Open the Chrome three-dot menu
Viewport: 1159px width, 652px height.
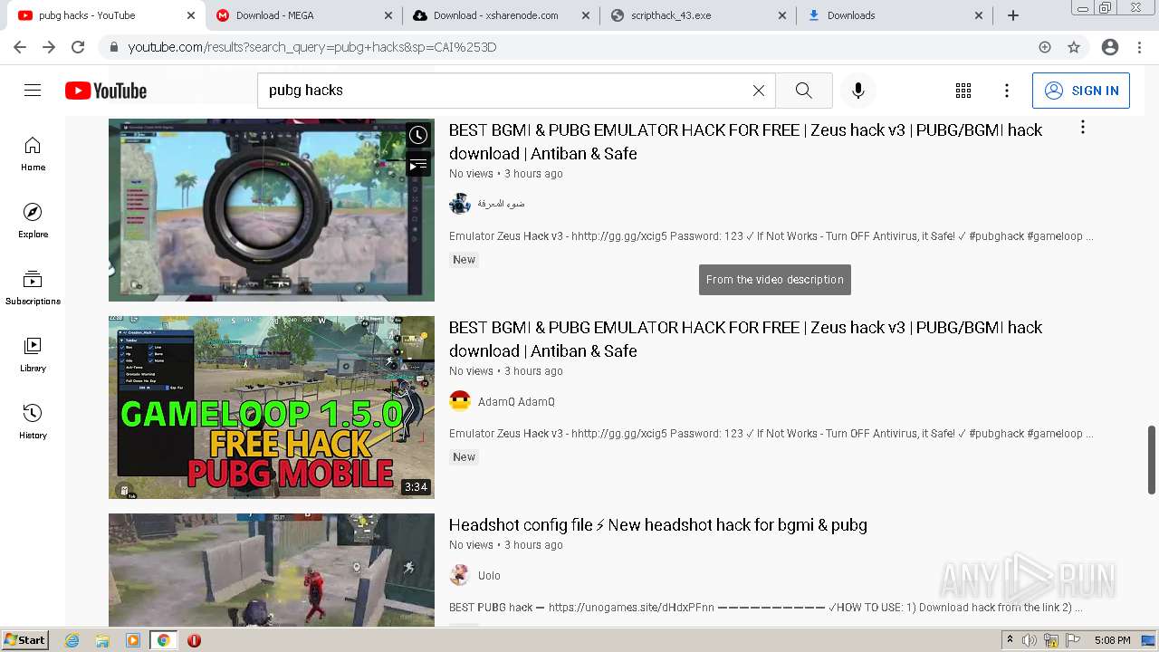click(1139, 47)
